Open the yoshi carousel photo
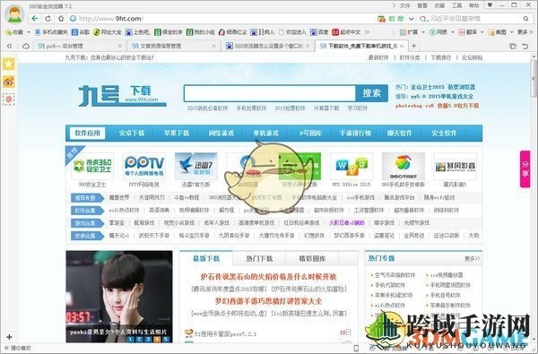 pos(119,297)
